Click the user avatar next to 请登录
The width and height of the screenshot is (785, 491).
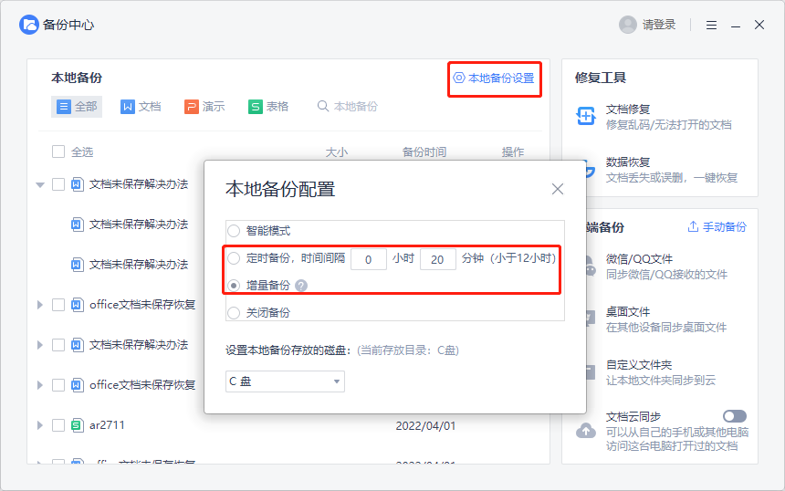tap(628, 25)
